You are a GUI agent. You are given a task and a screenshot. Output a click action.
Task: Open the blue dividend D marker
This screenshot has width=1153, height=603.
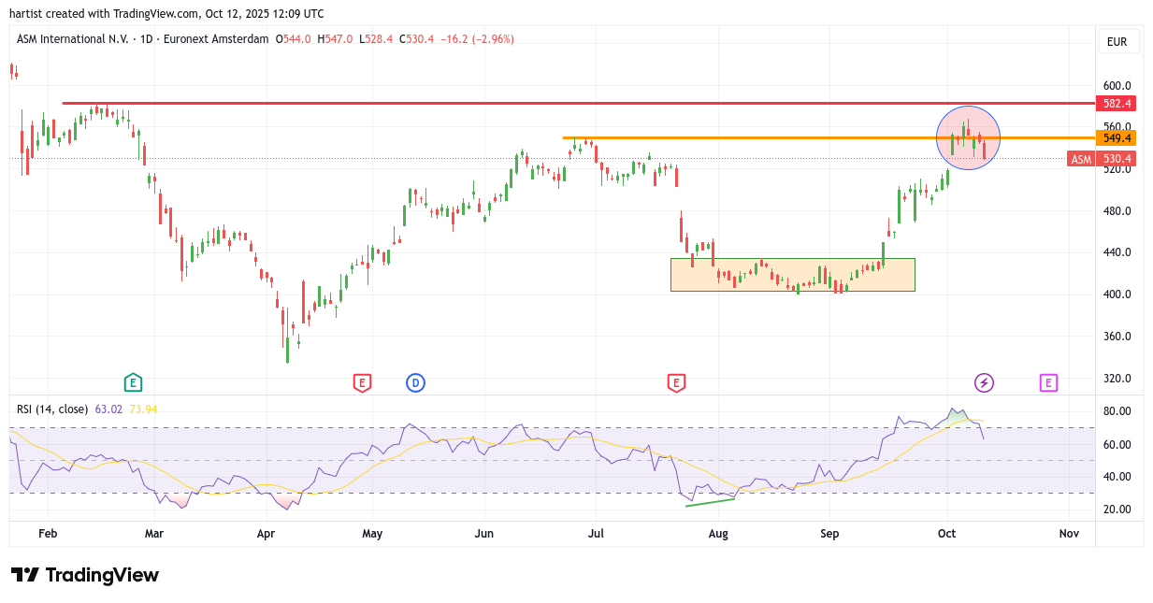415,381
